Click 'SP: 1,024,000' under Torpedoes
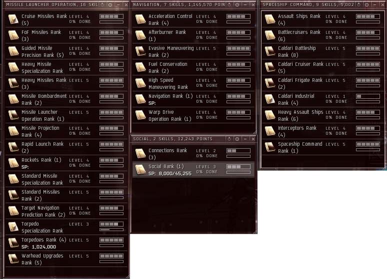This screenshot has width=387, height=279. coord(38,247)
